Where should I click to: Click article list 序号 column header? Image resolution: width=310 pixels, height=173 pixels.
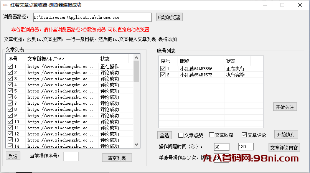click(x=16, y=59)
